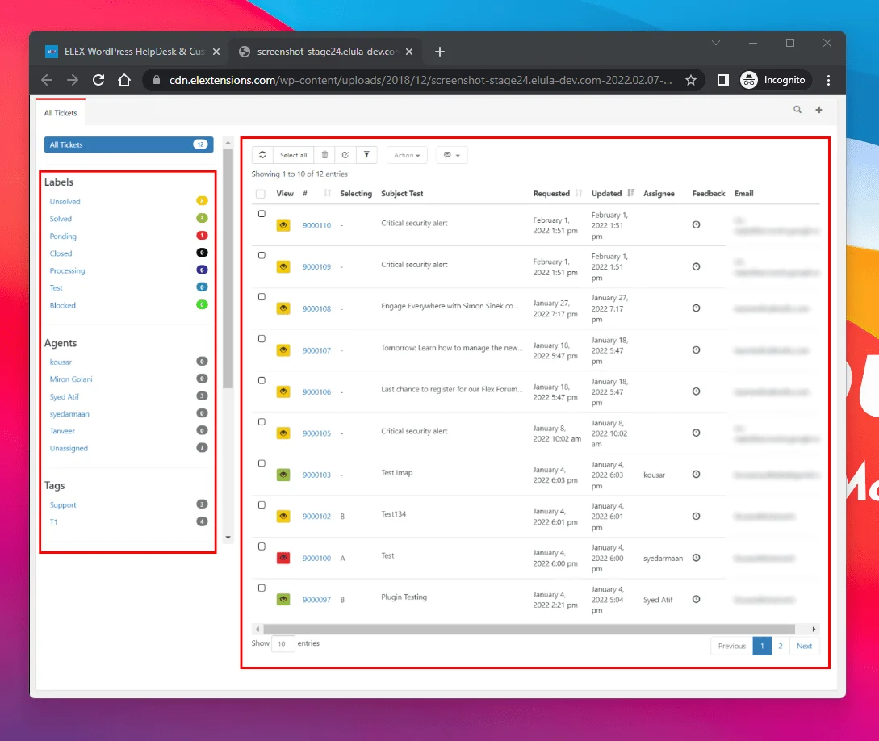The width and height of the screenshot is (879, 741).
Task: Click the plus icon to add ticket
Action: (818, 110)
